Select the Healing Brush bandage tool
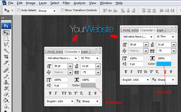Image resolution: width=181 pixels, height=112 pixels. (6, 70)
